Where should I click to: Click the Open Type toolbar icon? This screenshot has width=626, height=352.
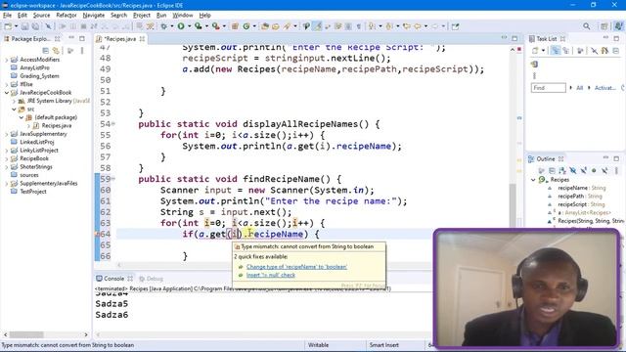(x=265, y=26)
